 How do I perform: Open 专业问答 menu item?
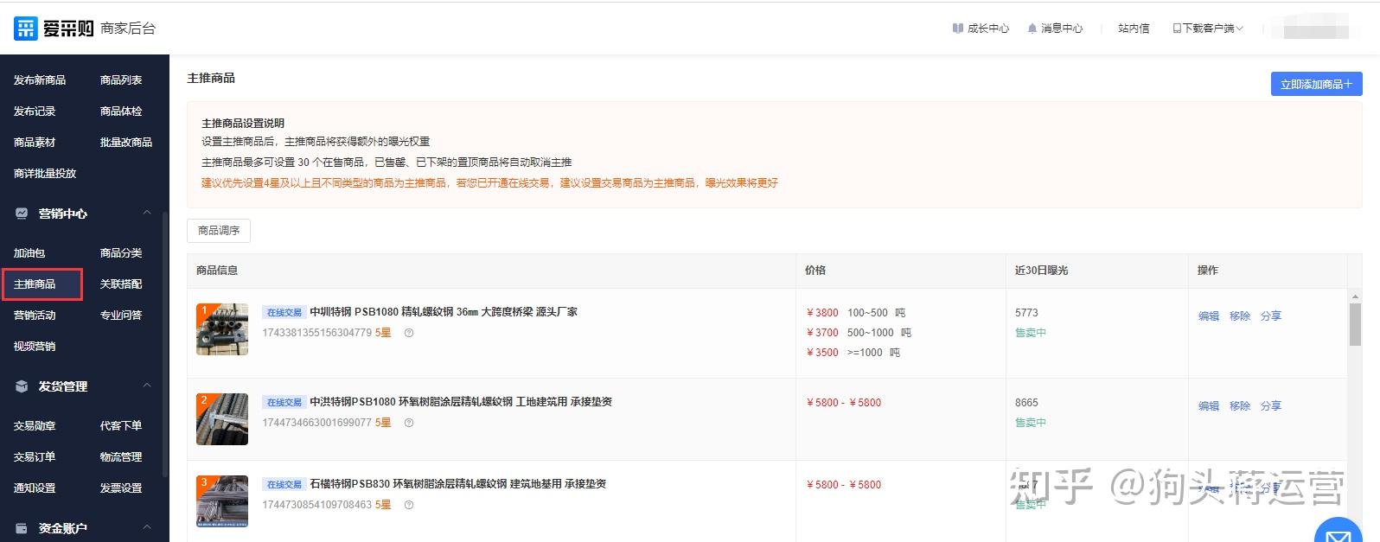[x=121, y=316]
